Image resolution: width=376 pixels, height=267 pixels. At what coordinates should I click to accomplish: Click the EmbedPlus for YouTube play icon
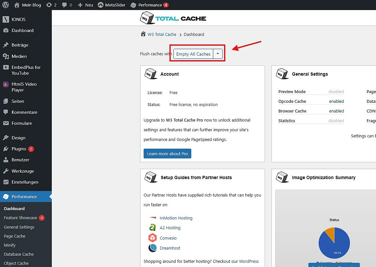[x=6, y=67]
